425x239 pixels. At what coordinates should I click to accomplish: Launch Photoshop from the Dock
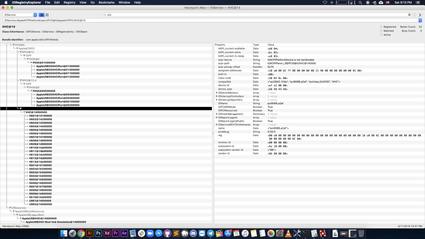[x=98, y=233]
